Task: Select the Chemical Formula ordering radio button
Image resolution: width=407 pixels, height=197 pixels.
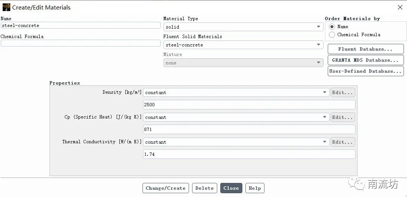Action: click(x=332, y=35)
